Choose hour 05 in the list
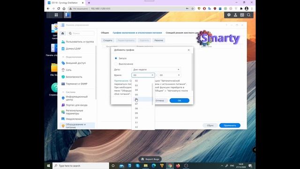 point(142,95)
